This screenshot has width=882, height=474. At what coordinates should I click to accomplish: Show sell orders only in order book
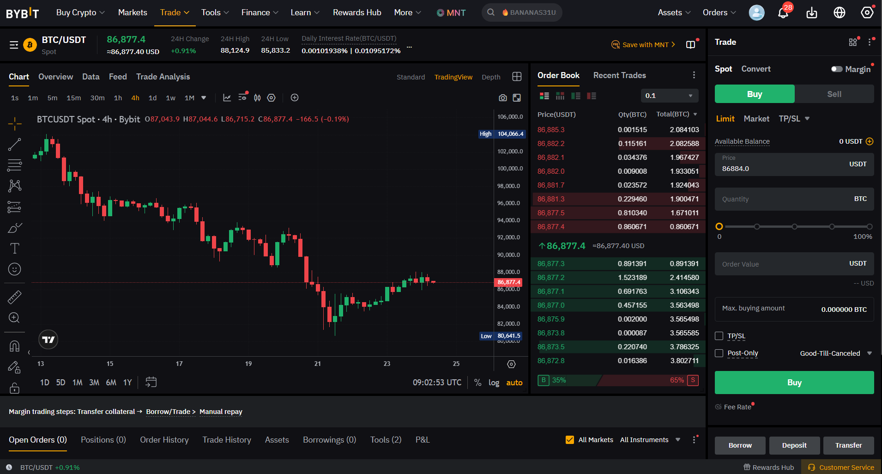point(591,96)
